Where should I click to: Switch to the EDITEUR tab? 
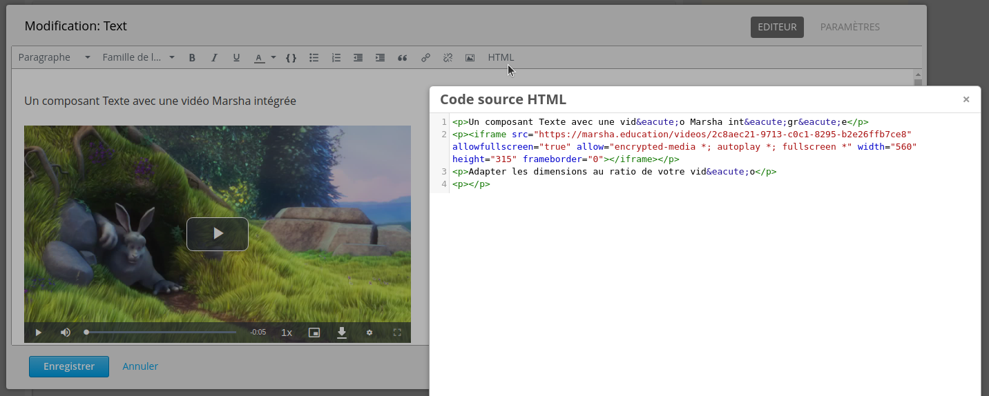point(777,27)
